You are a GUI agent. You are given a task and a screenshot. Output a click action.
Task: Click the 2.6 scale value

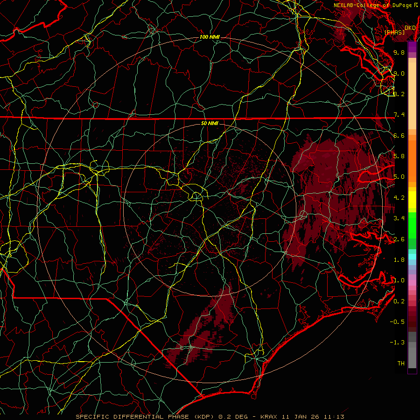pos(399,239)
